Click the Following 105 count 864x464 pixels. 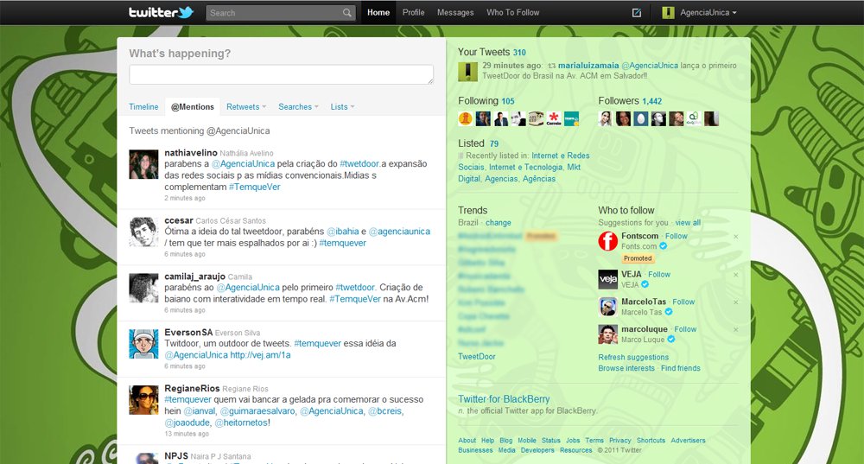tap(507, 101)
